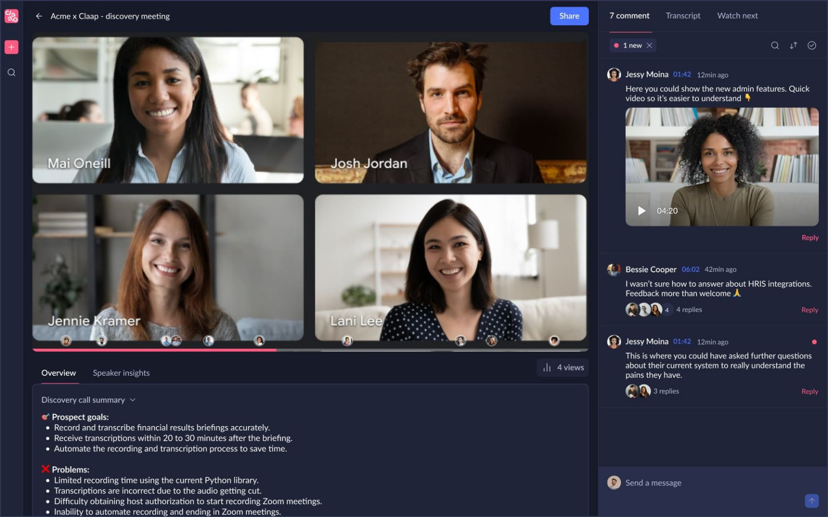
Task: Expand the 4 replies under Bessie's comment
Action: click(x=688, y=310)
